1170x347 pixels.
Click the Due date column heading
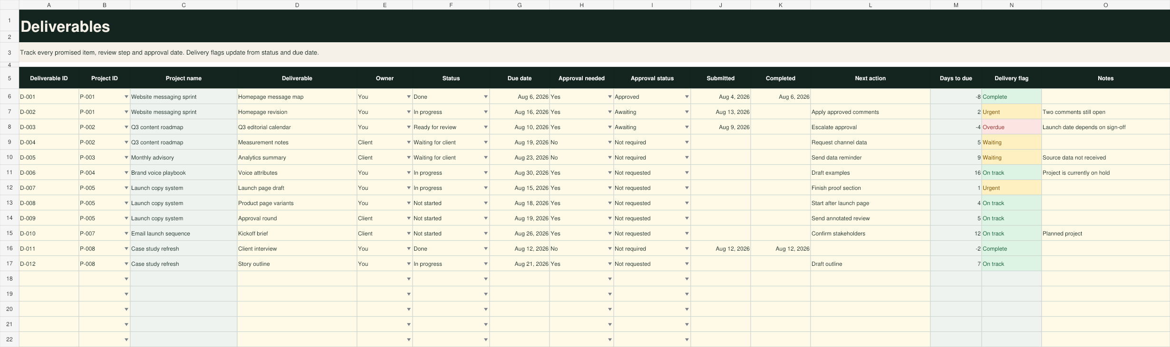point(520,78)
